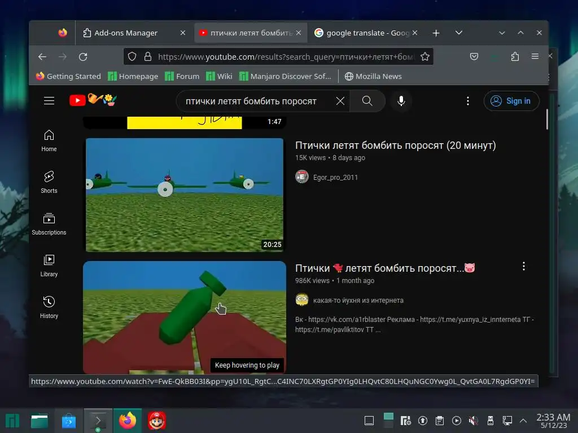Bookmark this page with the star
The image size is (578, 433).
tap(425, 57)
